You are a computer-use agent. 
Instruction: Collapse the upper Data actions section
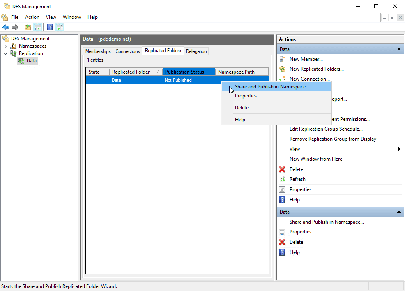point(399,49)
